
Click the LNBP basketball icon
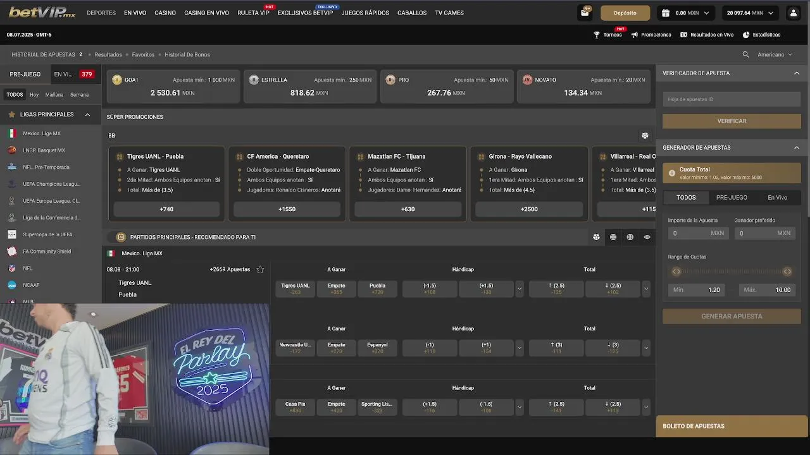(x=11, y=150)
